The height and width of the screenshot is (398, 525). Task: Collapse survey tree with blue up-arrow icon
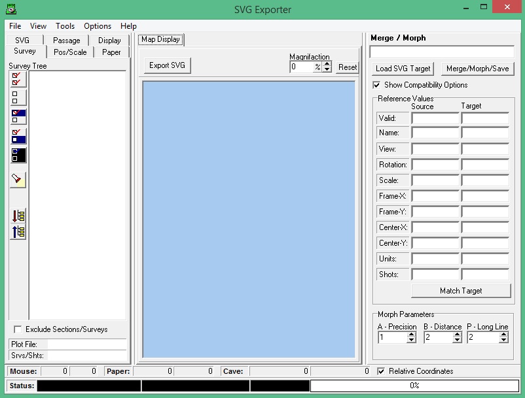pyautogui.click(x=18, y=231)
